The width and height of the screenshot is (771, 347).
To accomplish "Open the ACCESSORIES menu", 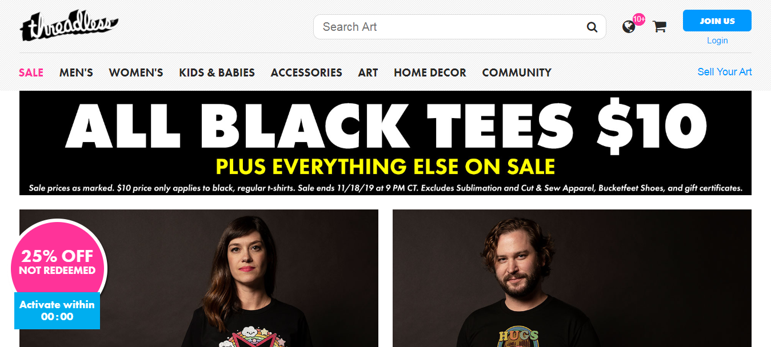I will pos(306,72).
